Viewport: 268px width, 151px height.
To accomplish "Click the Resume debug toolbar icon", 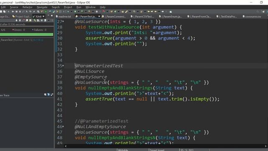I will coord(13,11).
